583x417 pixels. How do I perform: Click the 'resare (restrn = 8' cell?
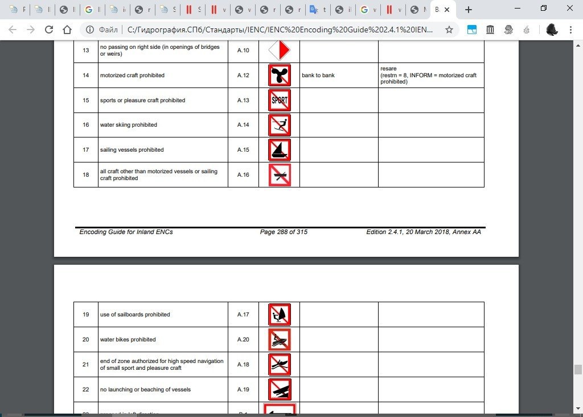pos(431,76)
